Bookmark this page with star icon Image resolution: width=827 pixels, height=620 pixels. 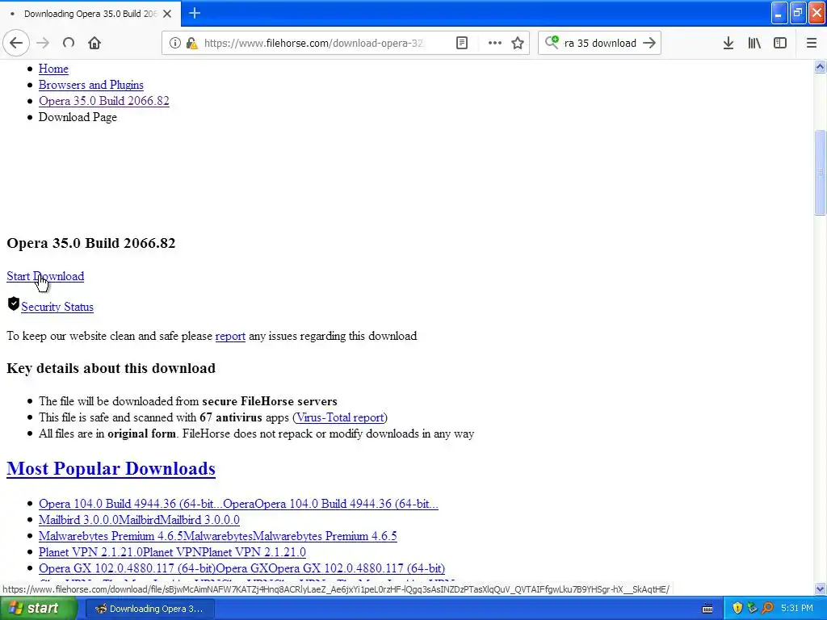point(518,43)
